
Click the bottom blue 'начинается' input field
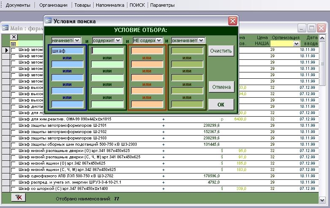click(x=68, y=104)
